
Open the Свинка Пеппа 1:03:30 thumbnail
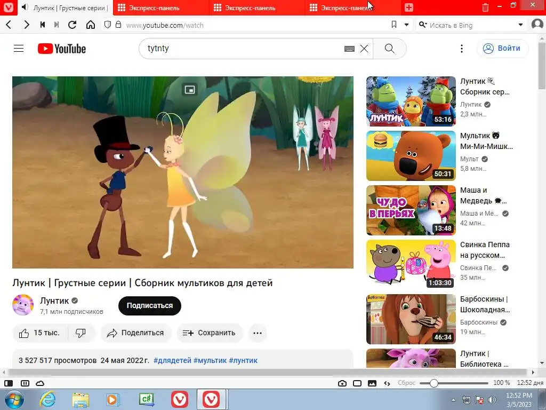411,265
